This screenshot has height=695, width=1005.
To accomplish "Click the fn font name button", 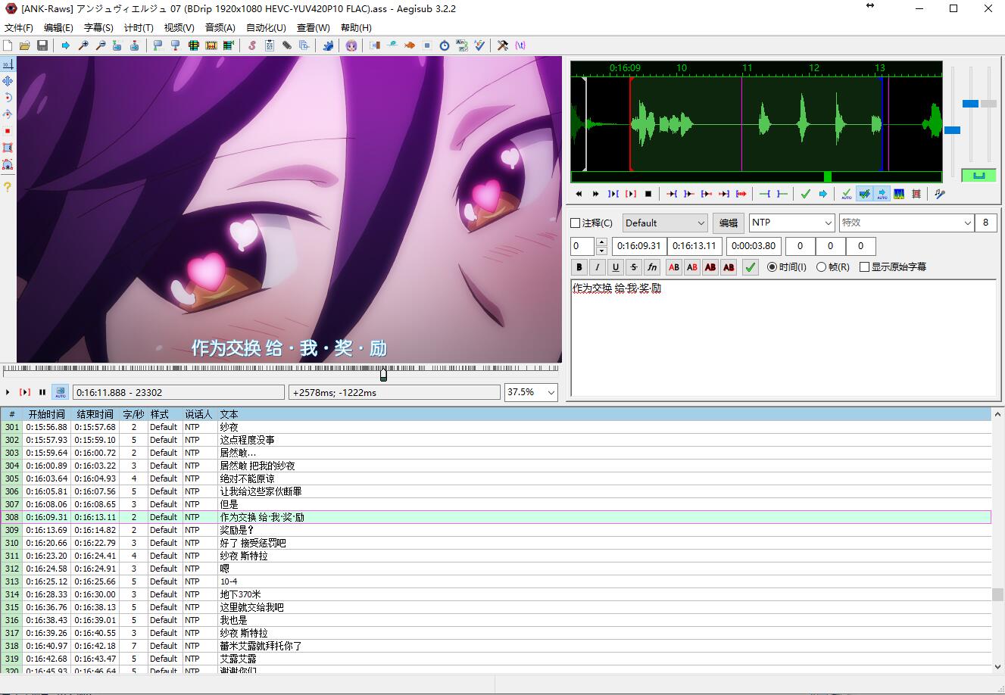I will pyautogui.click(x=652, y=266).
